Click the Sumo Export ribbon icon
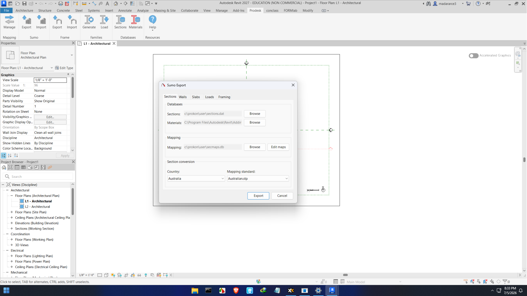This screenshot has width=527, height=296. click(26, 22)
